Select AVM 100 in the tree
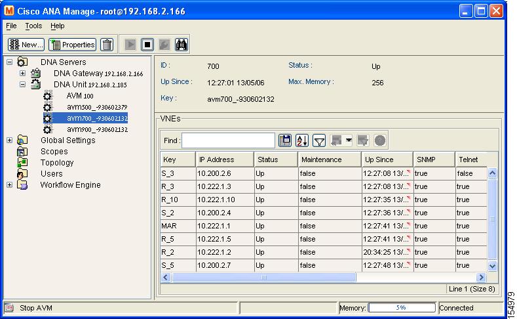Viewport: 517px width, 319px height. coord(80,96)
